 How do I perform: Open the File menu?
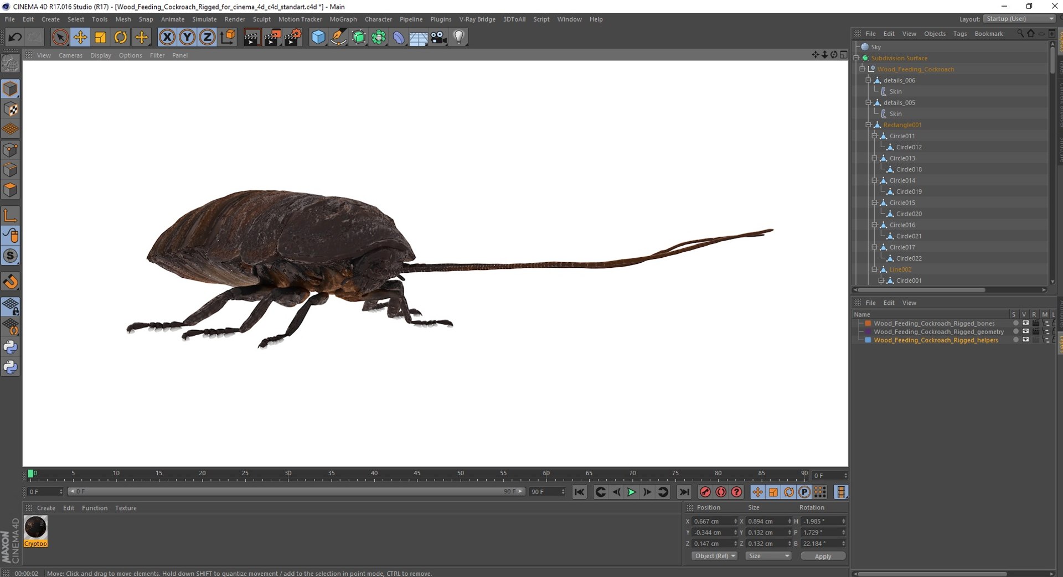[x=10, y=19]
